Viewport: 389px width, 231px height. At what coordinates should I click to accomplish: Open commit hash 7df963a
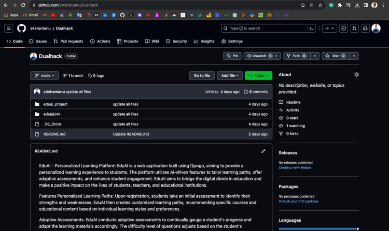point(211,92)
